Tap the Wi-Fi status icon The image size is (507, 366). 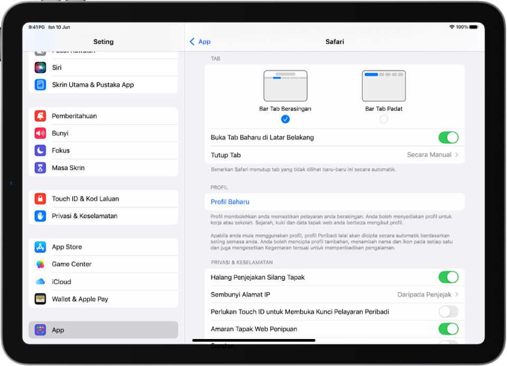point(452,27)
